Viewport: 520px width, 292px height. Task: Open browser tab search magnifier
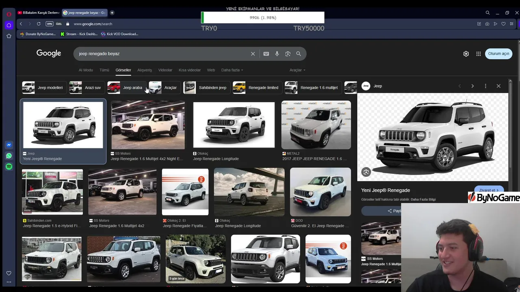click(487, 13)
